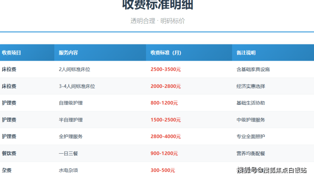Select the 服务内容 column header
Screen dimensions: 314x177
68,53
